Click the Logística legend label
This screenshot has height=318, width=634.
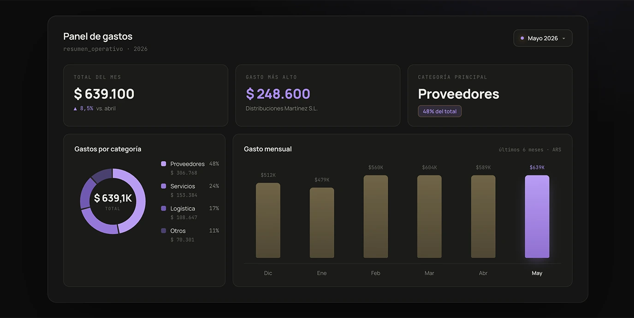pyautogui.click(x=183, y=209)
